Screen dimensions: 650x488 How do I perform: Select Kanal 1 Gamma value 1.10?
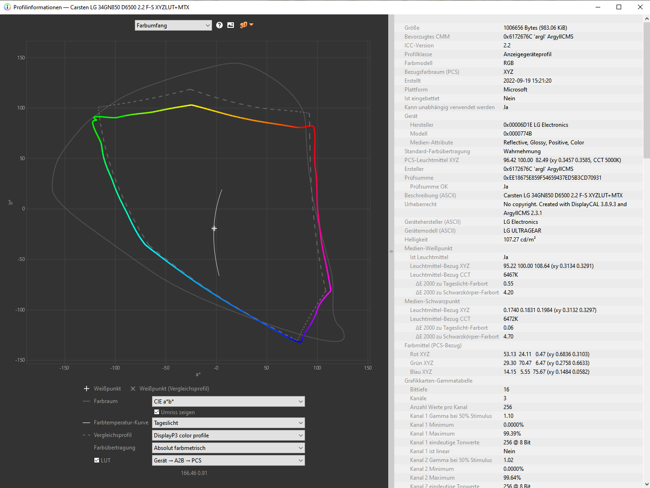click(x=508, y=416)
